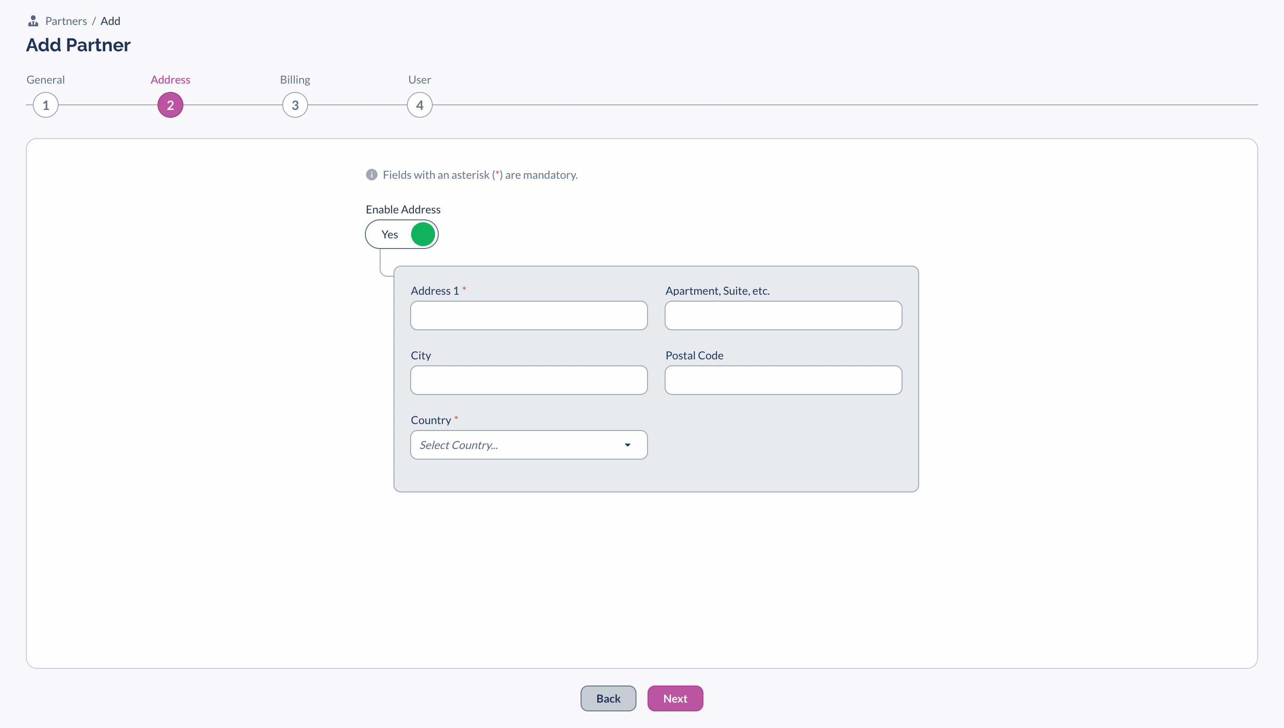Screen dimensions: 1284x728
Task: Focus the Postal Code field
Action: (783, 380)
